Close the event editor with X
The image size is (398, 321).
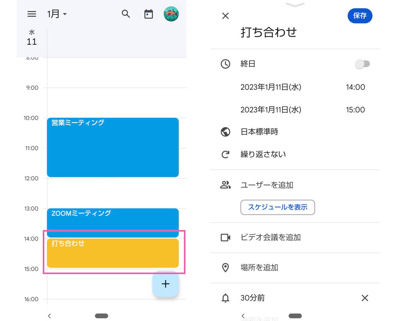click(225, 16)
